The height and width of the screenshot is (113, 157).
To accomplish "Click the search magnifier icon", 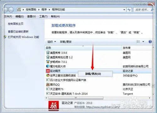I will (x=152, y=10).
